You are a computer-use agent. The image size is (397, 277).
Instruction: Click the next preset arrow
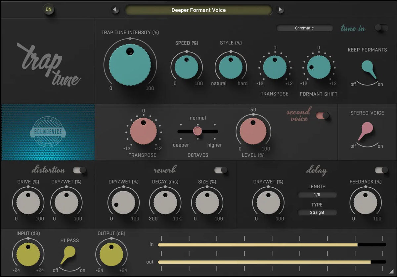coord(280,10)
